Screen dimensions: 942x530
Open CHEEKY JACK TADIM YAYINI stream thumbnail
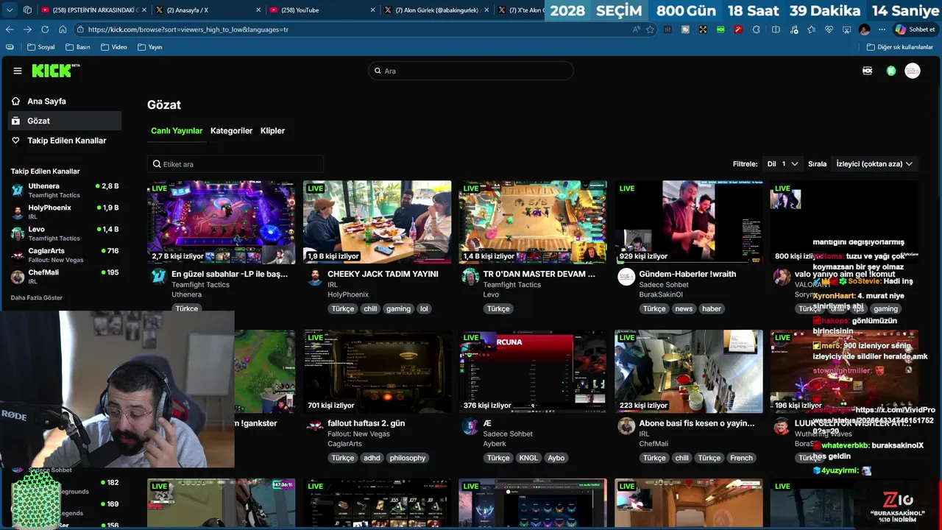pyautogui.click(x=377, y=222)
